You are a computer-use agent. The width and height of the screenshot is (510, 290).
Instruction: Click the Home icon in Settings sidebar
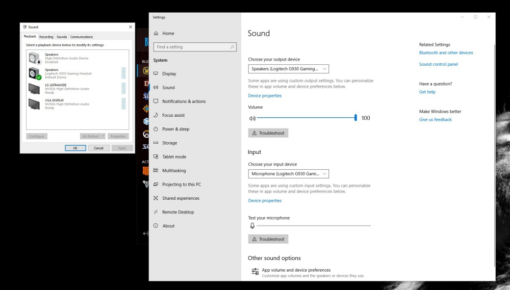pos(156,33)
